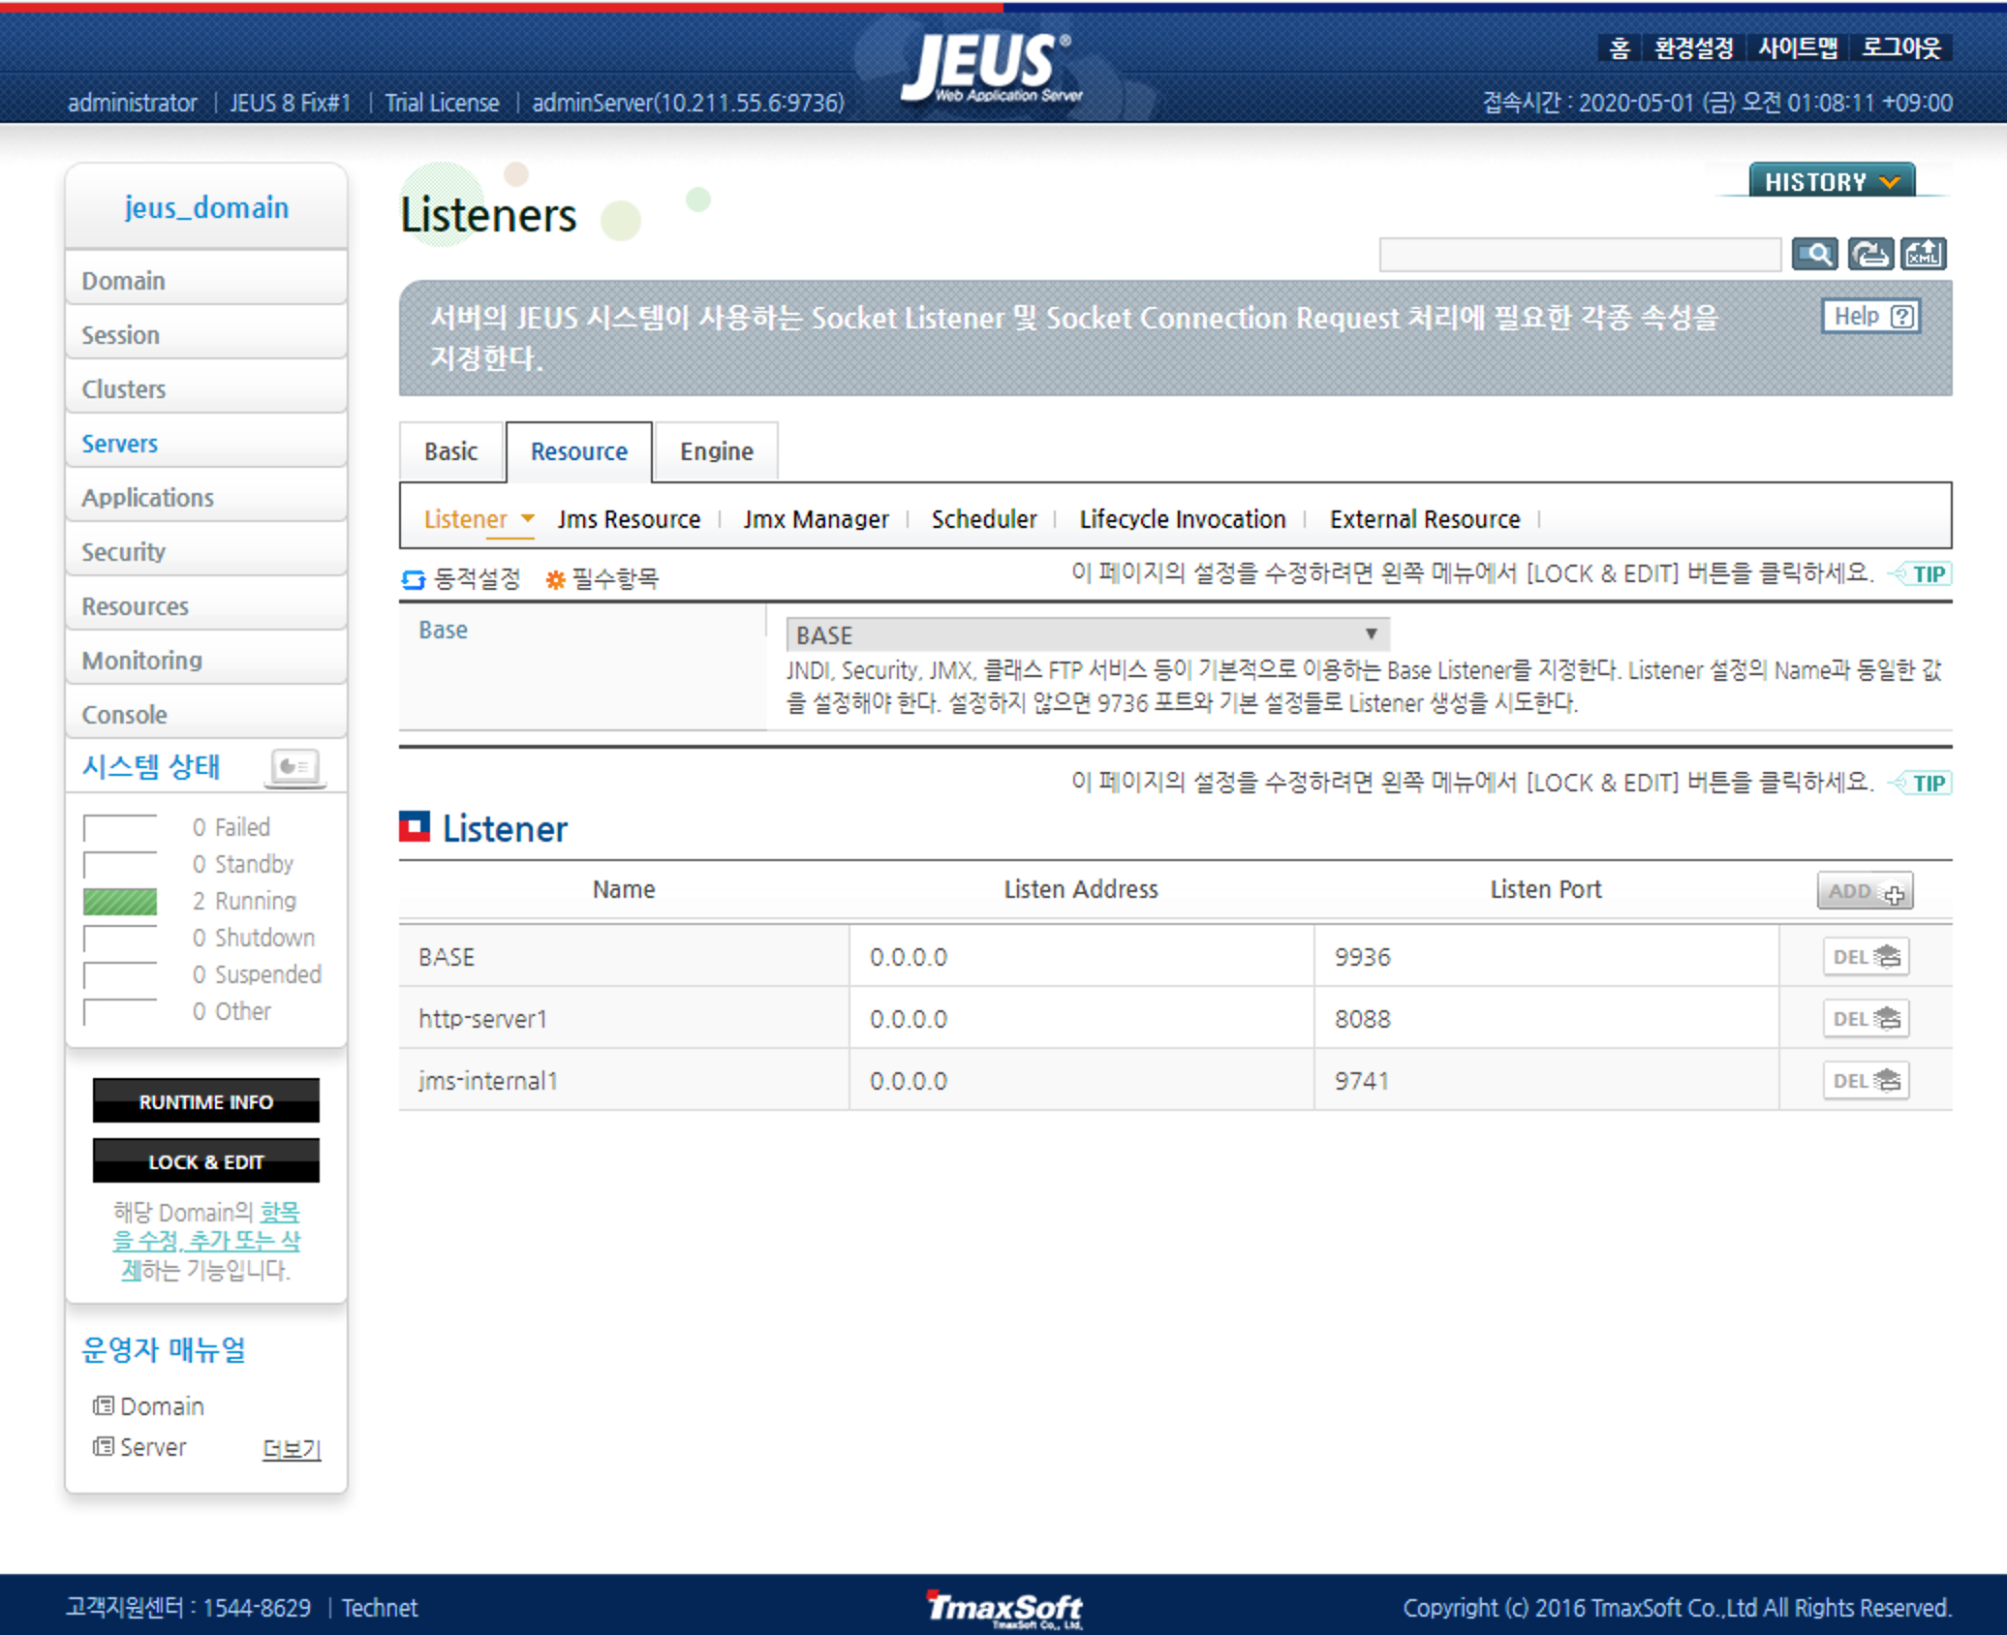Delete the jms-internal1 listener
2007x1635 pixels.
[x=1866, y=1081]
